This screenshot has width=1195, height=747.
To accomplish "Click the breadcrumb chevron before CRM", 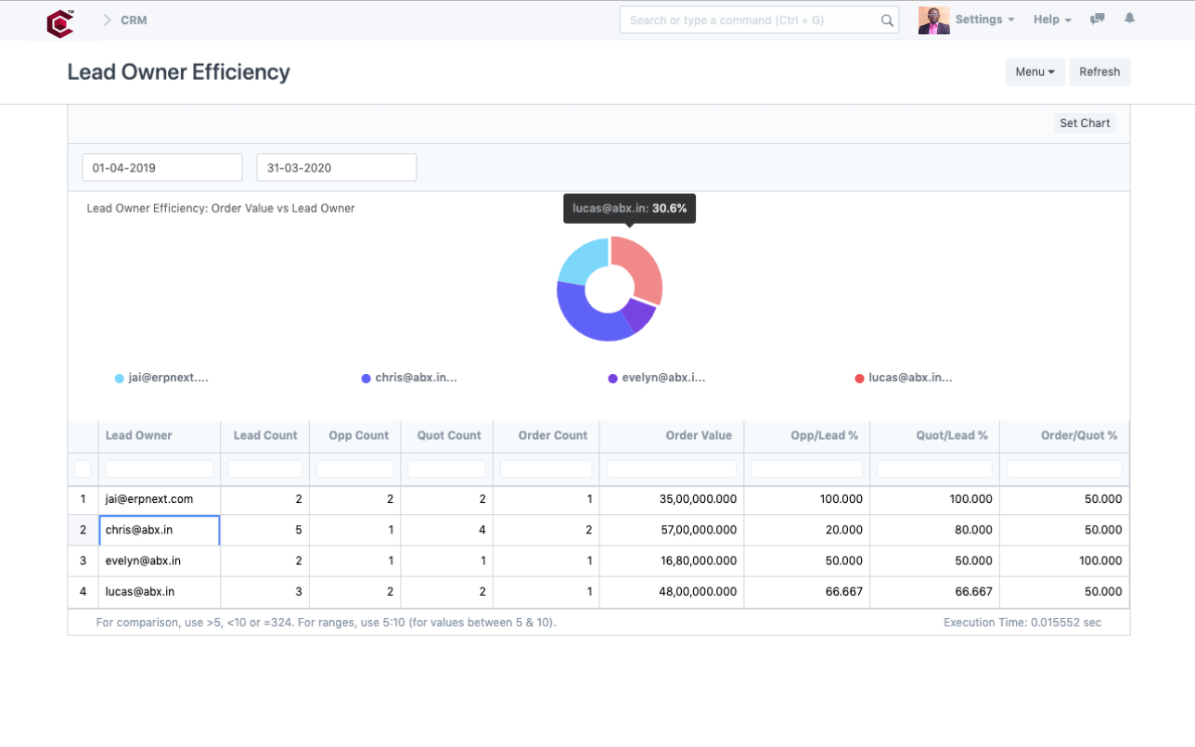I will [107, 20].
